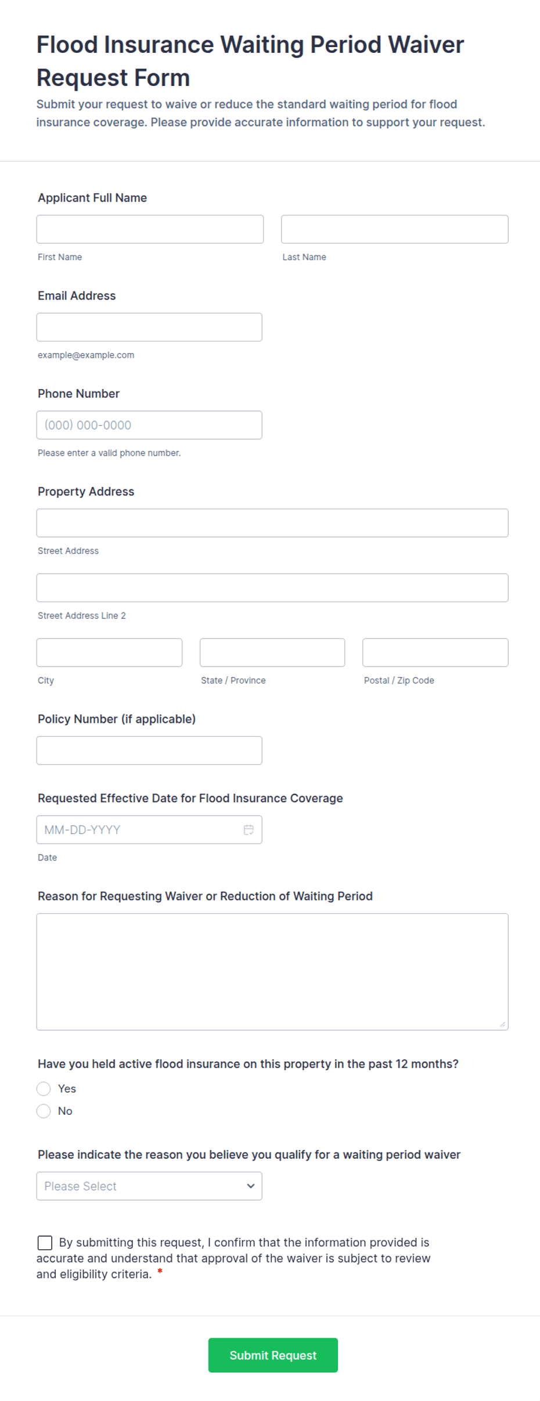Select the Street Address Line 2 field
Image resolution: width=540 pixels, height=1401 pixels.
point(272,588)
